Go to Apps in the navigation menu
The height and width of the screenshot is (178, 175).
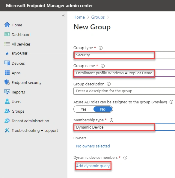(16, 73)
